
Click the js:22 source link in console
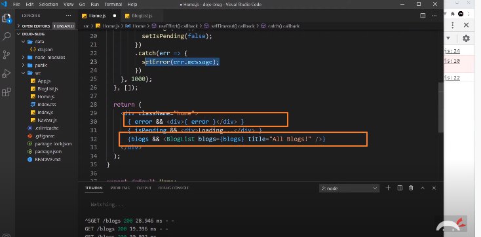point(452,77)
